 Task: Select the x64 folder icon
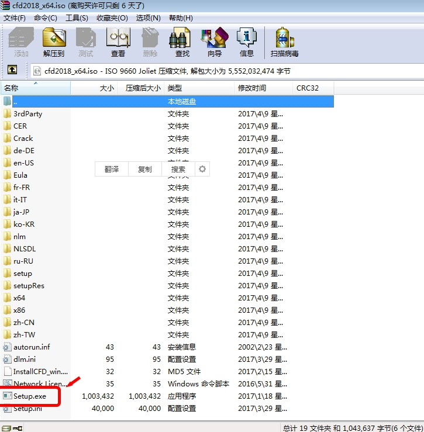(x=7, y=298)
